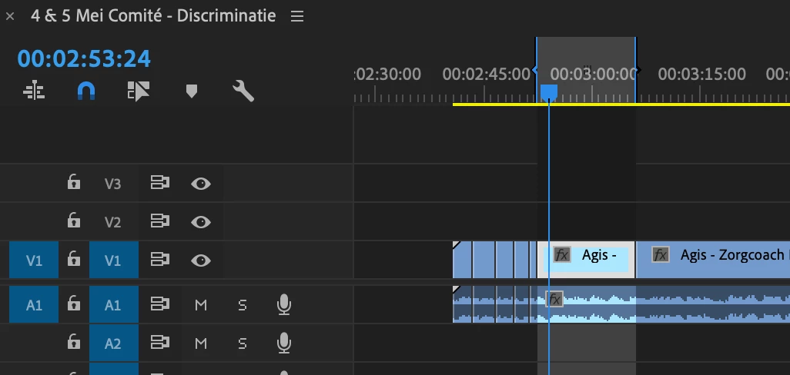Toggle A1 source patching indicator
The width and height of the screenshot is (790, 375).
[34, 304]
